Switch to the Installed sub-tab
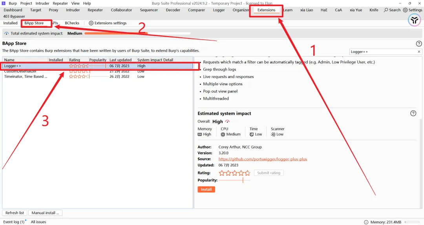This screenshot has height=225, width=424. pyautogui.click(x=10, y=23)
